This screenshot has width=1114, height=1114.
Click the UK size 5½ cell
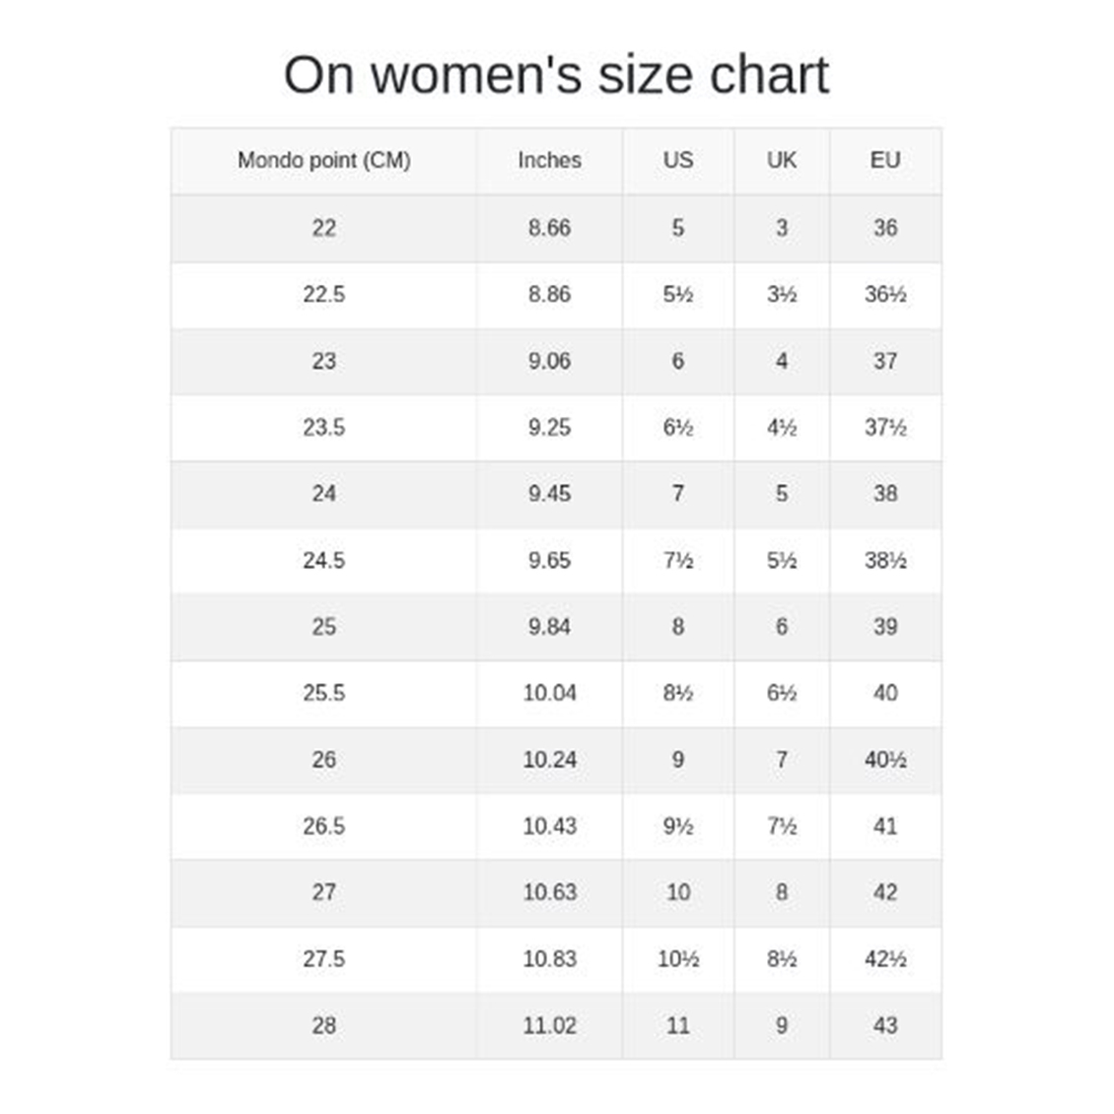781,560
